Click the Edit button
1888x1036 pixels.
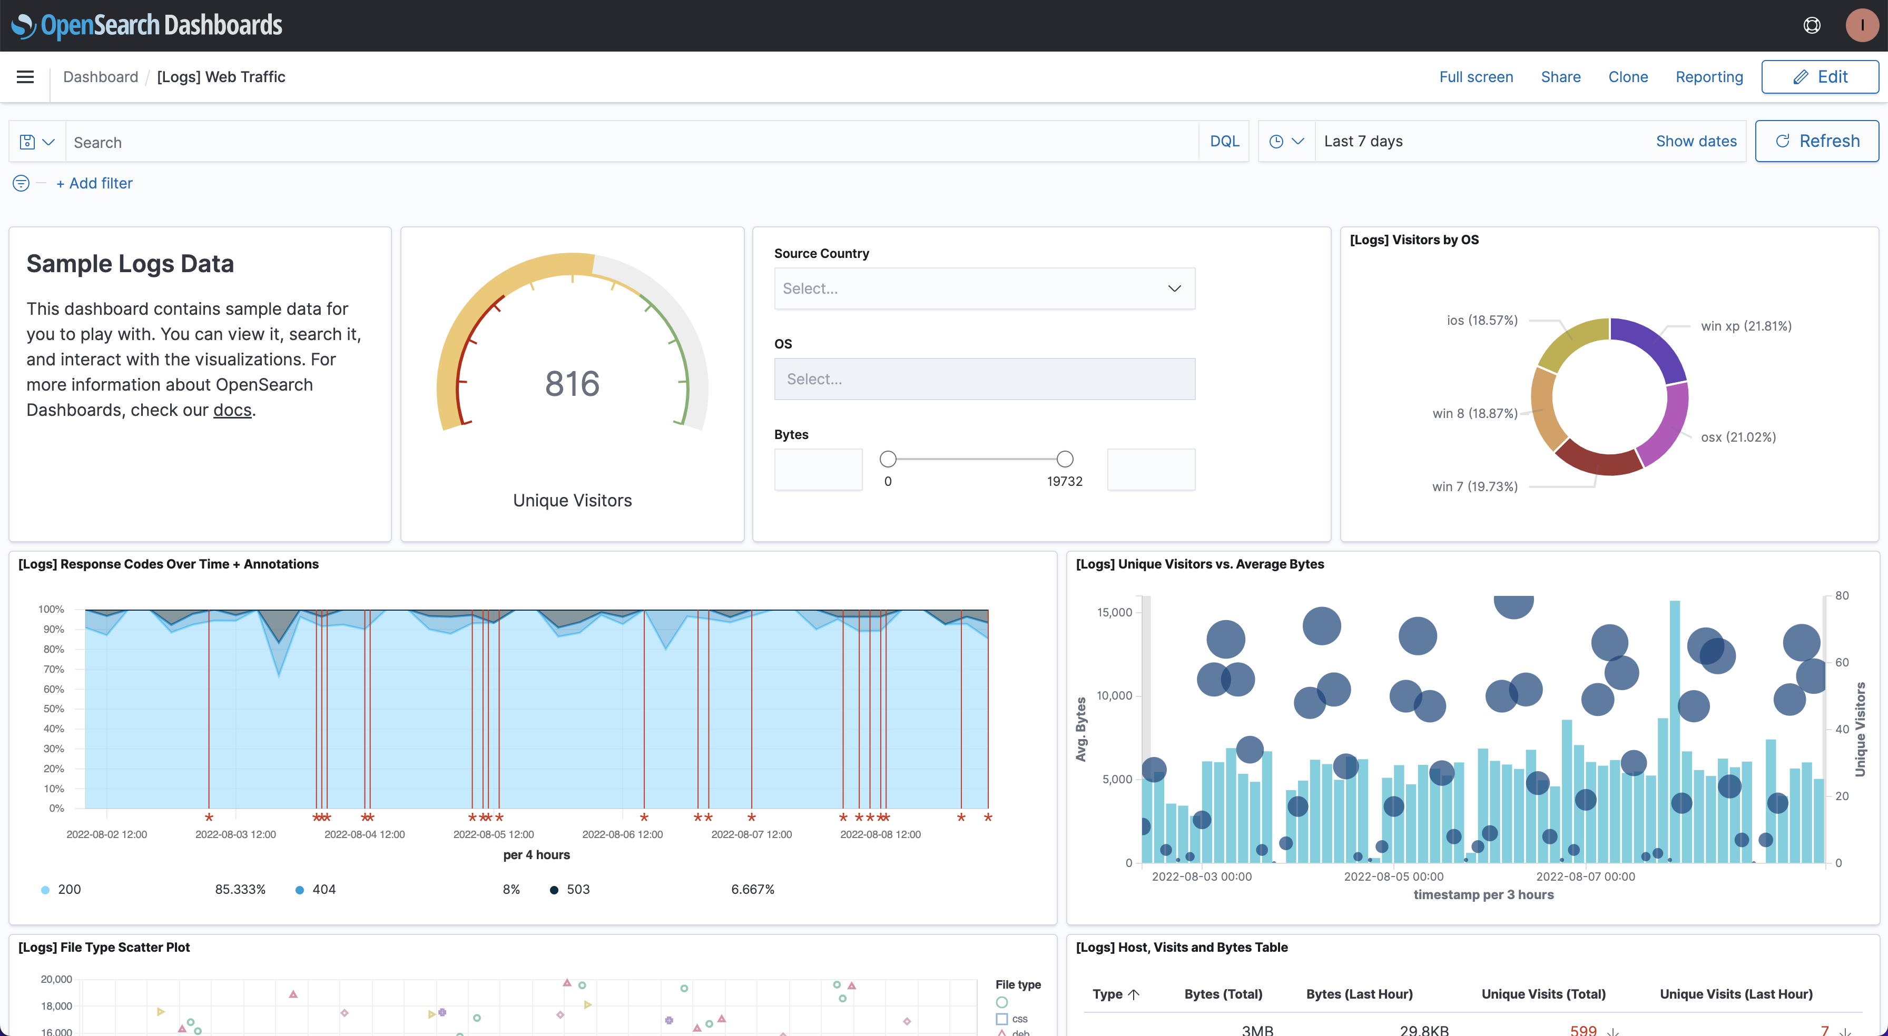pos(1820,77)
